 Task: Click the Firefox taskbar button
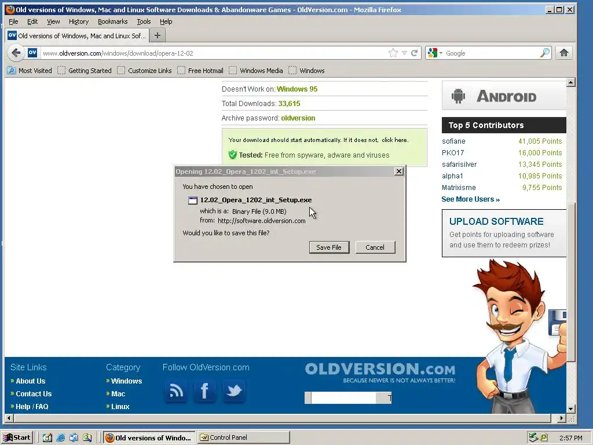(149, 437)
